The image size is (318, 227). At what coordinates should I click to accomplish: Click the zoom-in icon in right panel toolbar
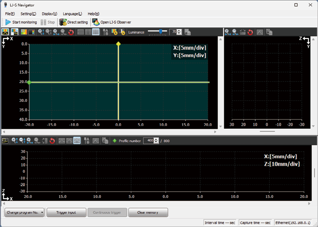228,32
